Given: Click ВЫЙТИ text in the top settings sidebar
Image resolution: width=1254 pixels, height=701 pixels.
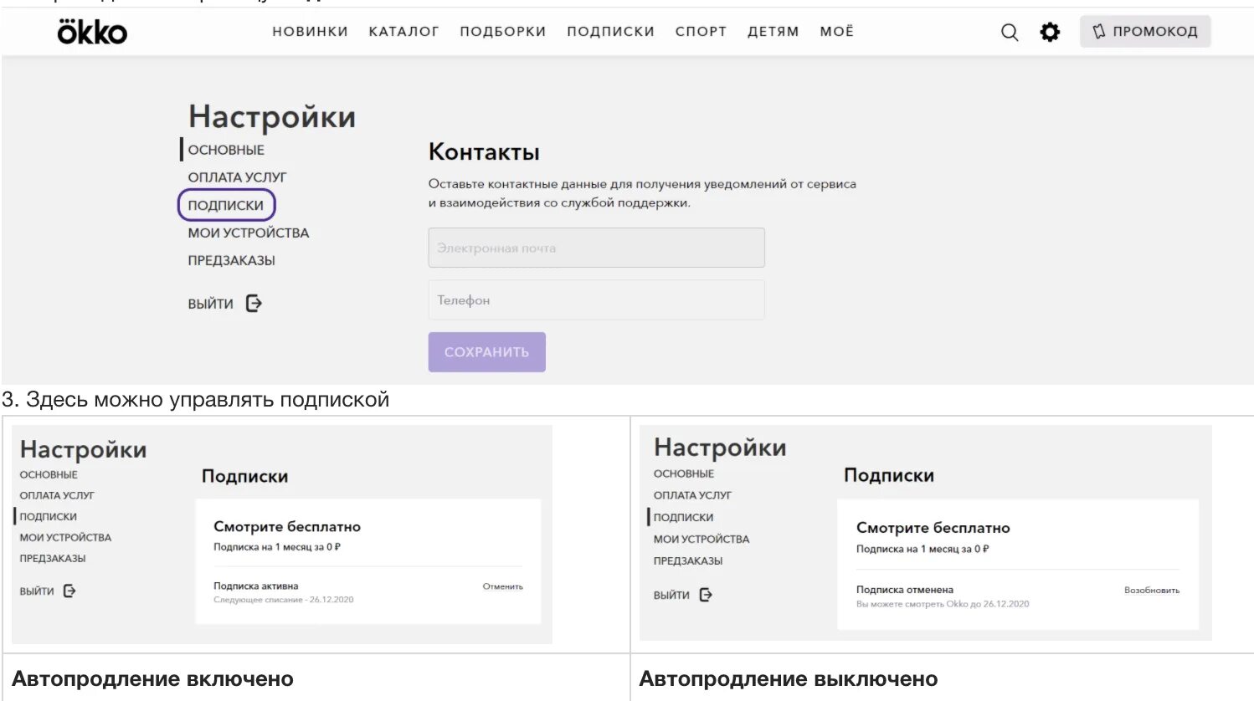Looking at the screenshot, I should (210, 304).
